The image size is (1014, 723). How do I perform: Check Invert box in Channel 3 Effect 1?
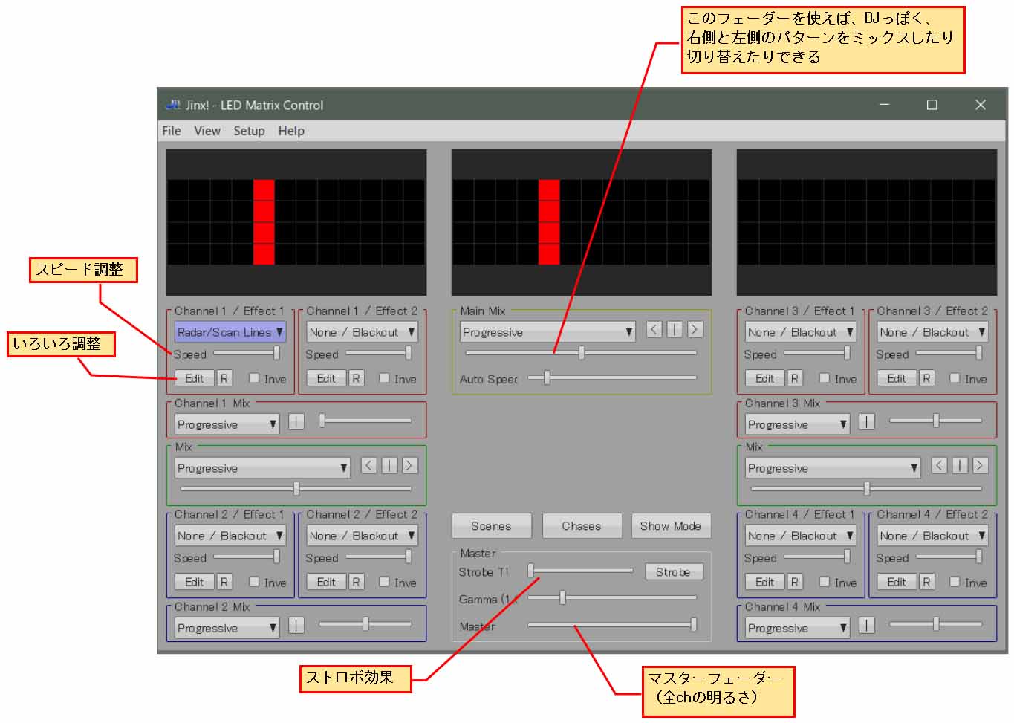coord(825,378)
